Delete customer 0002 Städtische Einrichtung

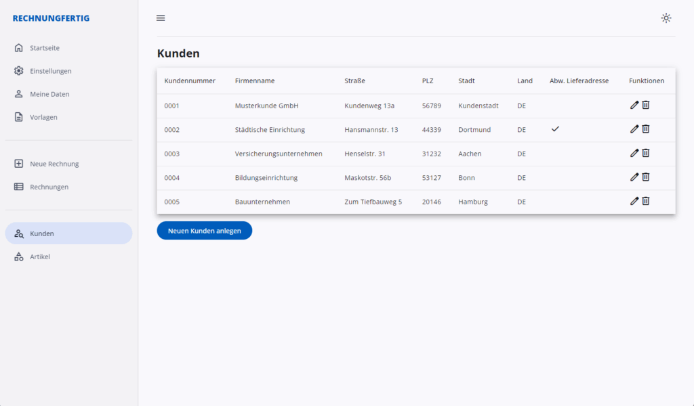coord(646,129)
